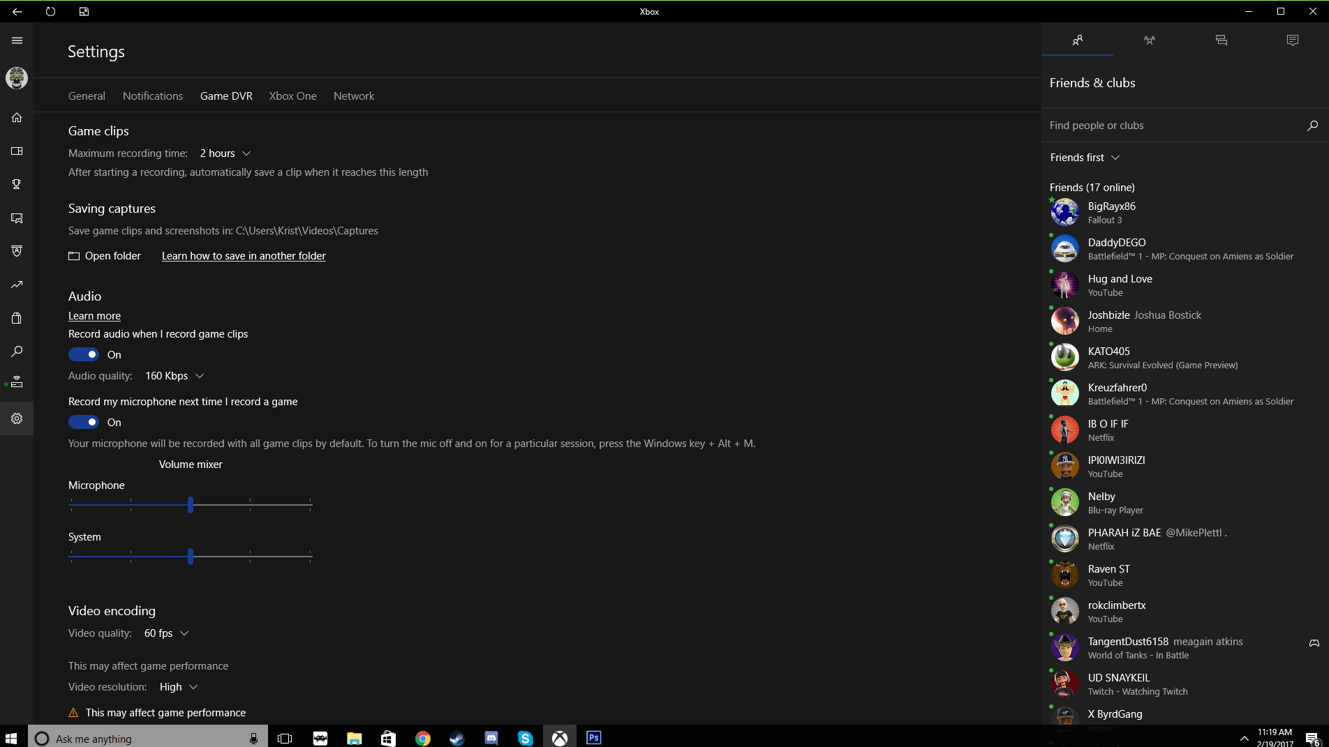Switch to the General settings tab
1329x747 pixels.
point(87,96)
